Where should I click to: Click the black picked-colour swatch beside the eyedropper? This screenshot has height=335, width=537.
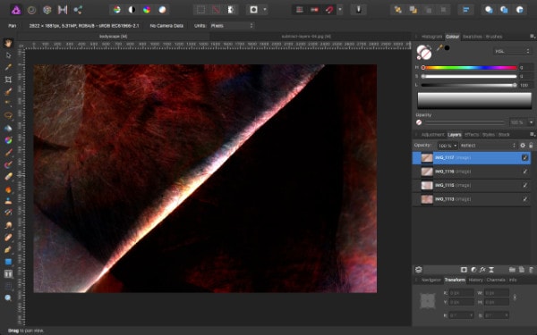point(447,48)
